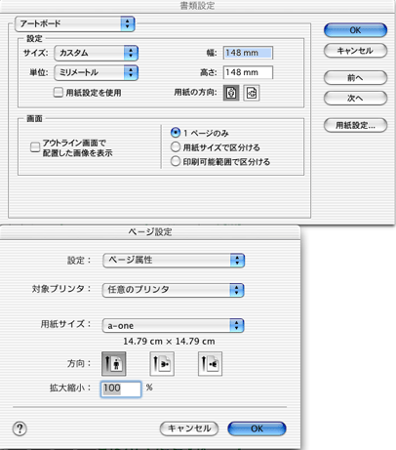Select landscape paper orientation icon in 書類設定
Image resolution: width=396 pixels, height=450 pixels.
[x=252, y=93]
